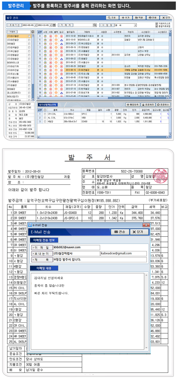Click the 입고 icon in row 4
Image resolution: width=177 pixels, height=379 pixels.
pos(61,36)
